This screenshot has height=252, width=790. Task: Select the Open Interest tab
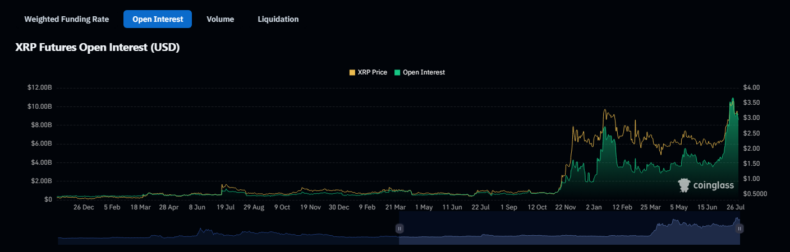click(x=158, y=19)
